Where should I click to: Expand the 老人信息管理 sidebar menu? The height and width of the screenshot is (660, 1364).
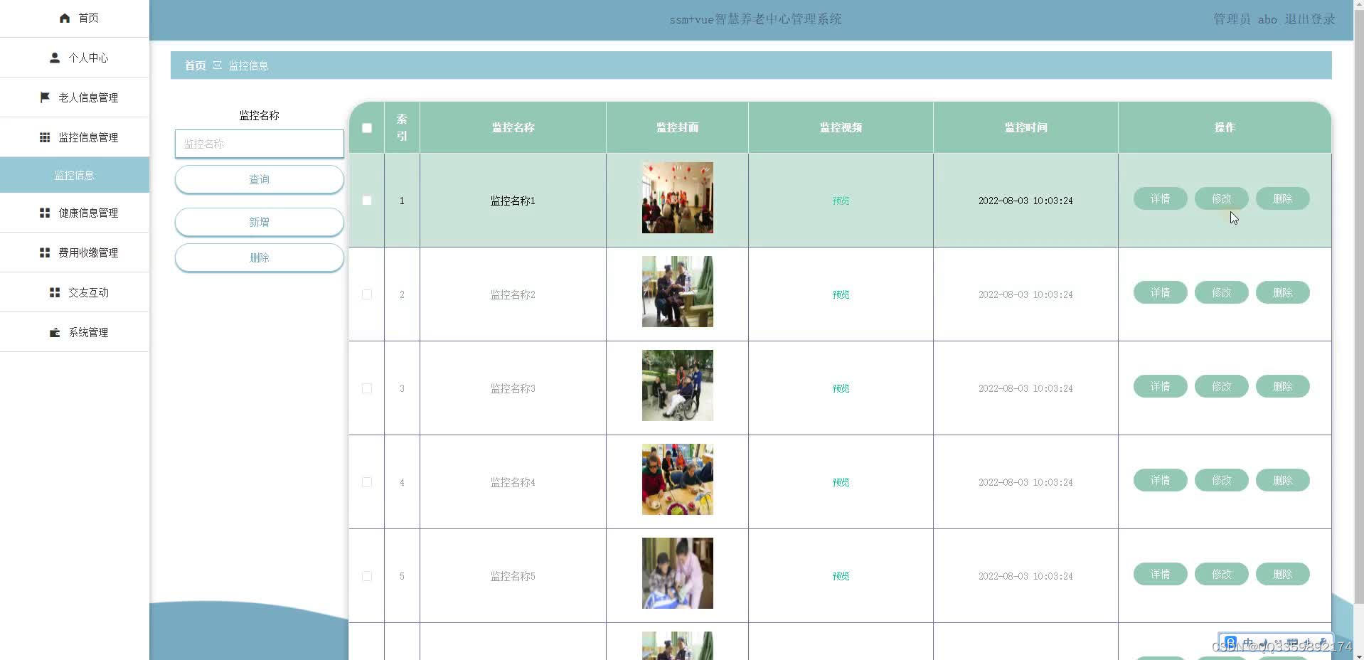tap(75, 97)
